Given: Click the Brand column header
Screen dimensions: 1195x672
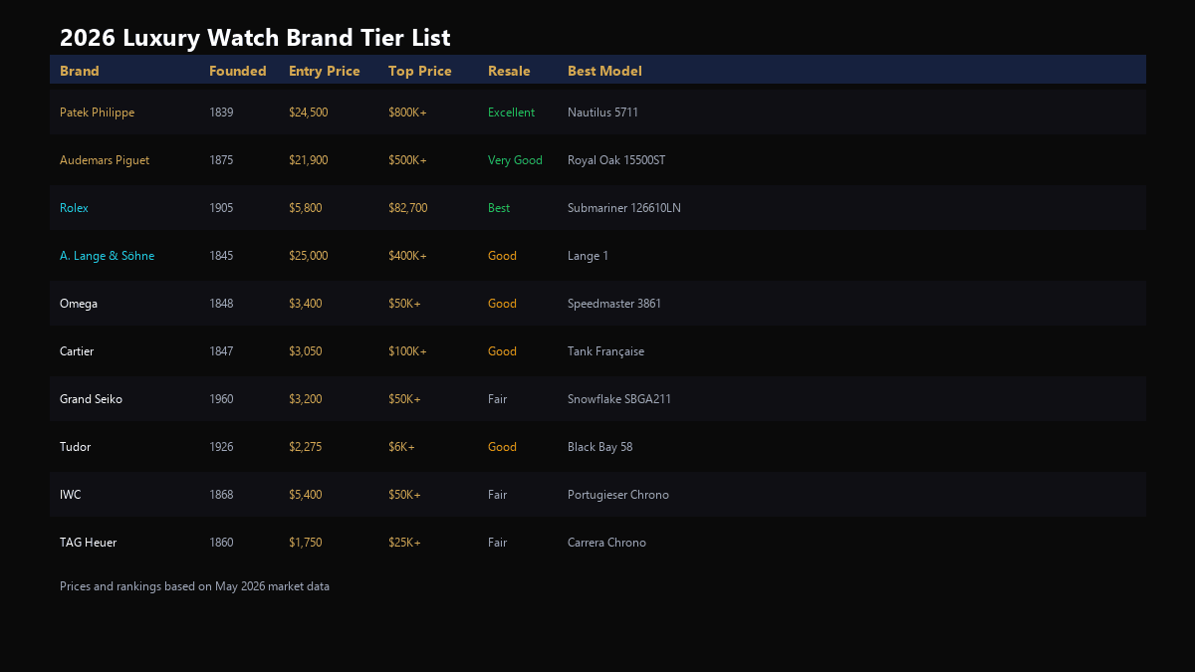Looking at the screenshot, I should 80,71.
